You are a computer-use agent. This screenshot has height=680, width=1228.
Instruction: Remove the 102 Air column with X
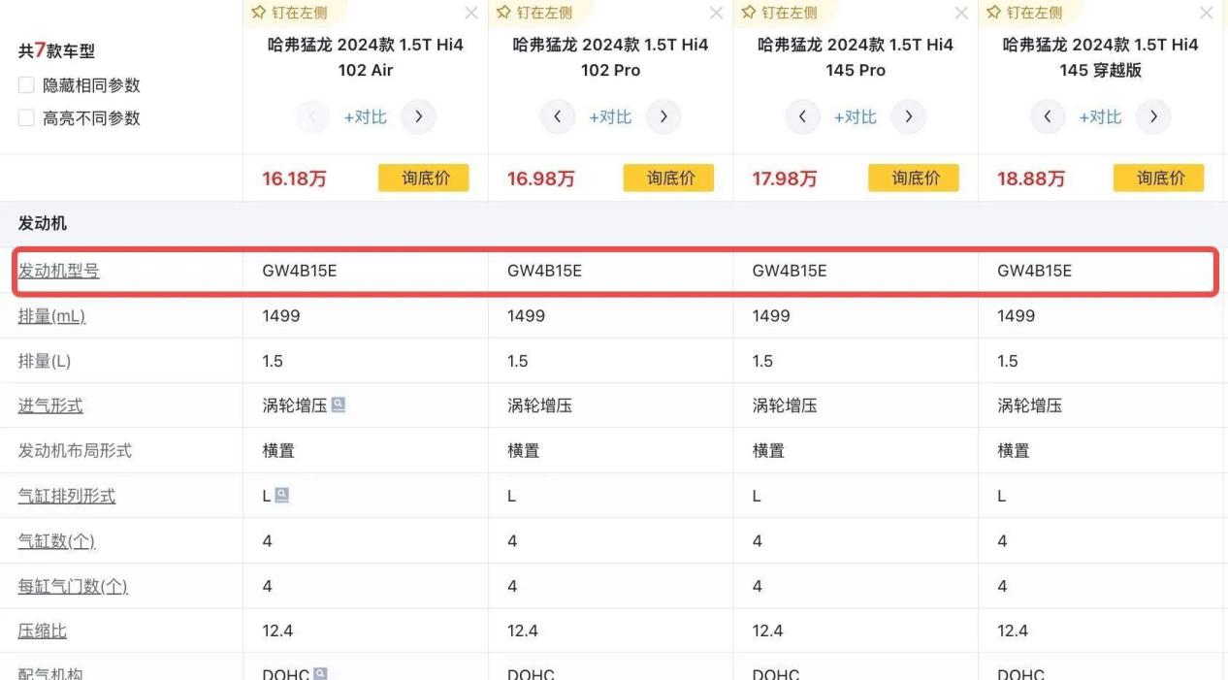point(471,13)
